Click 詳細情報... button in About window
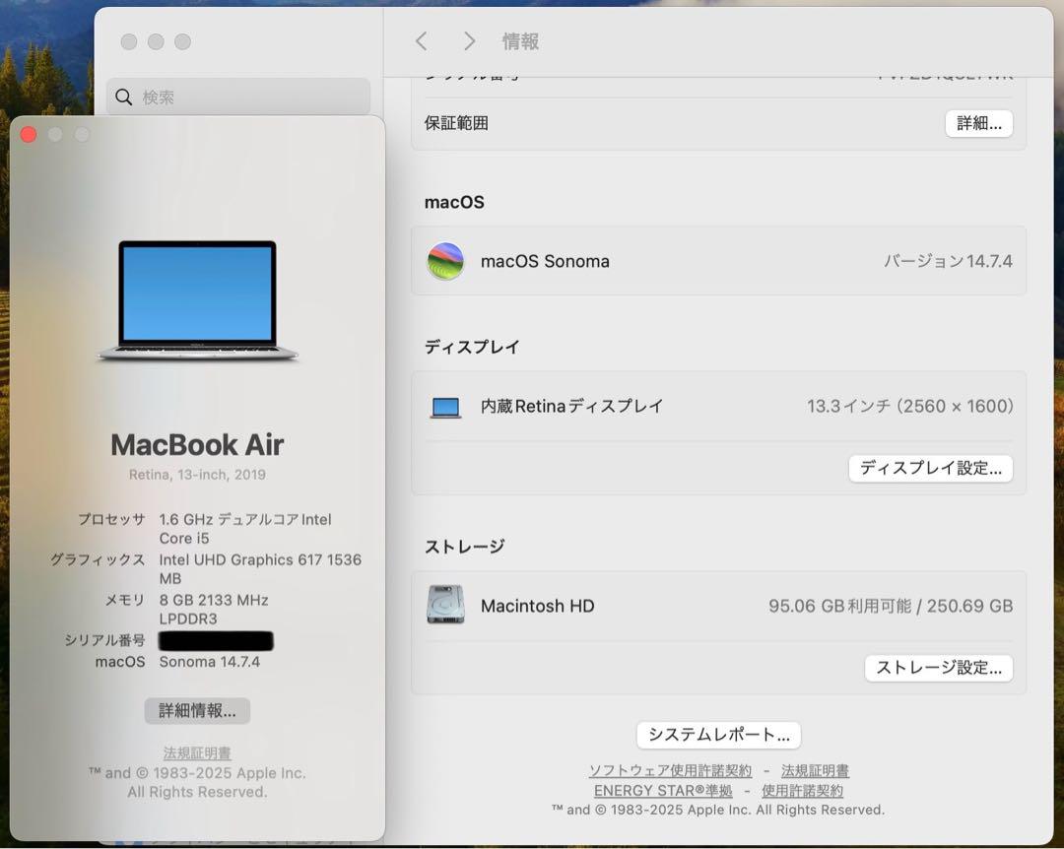The width and height of the screenshot is (1064, 849). click(x=197, y=710)
